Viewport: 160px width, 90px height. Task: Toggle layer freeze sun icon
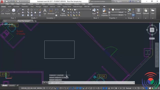coord(70,9)
